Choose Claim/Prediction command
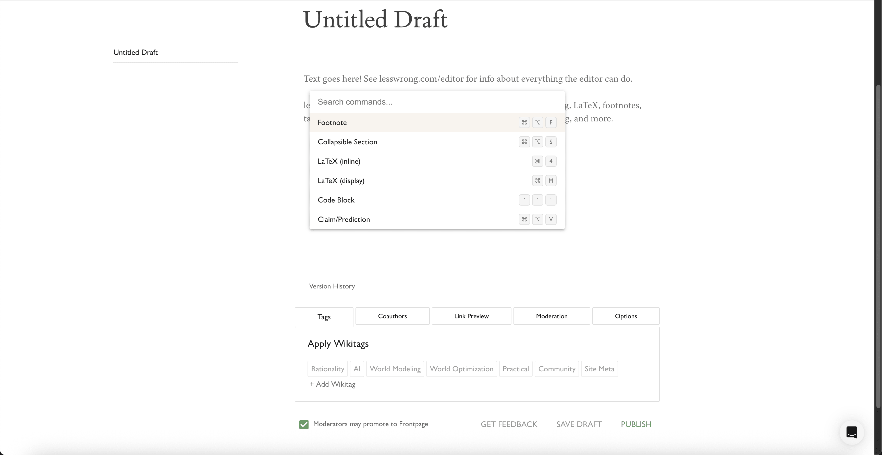This screenshot has width=882, height=455. point(344,219)
